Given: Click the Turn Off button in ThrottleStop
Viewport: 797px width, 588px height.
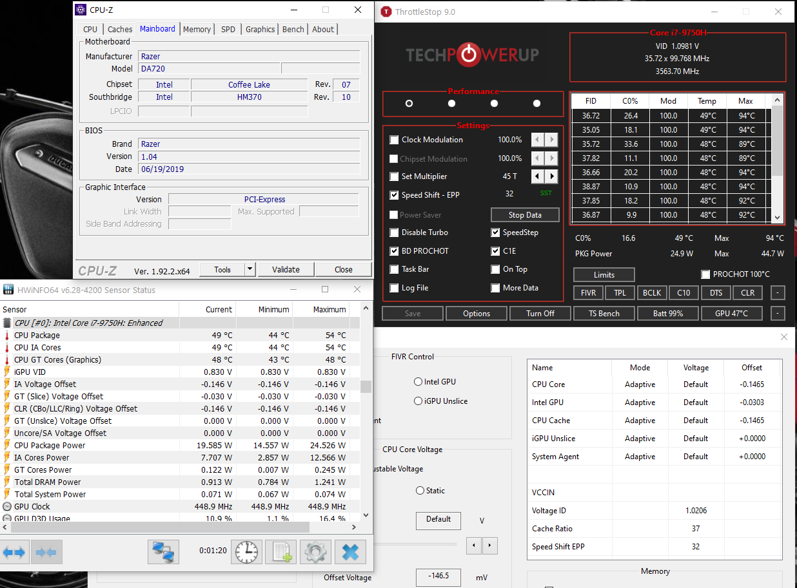Looking at the screenshot, I should click(540, 314).
